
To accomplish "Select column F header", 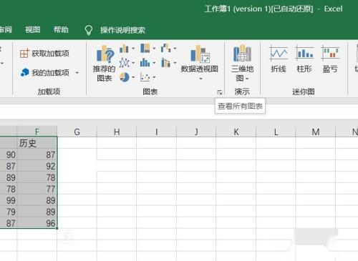I will (37, 132).
